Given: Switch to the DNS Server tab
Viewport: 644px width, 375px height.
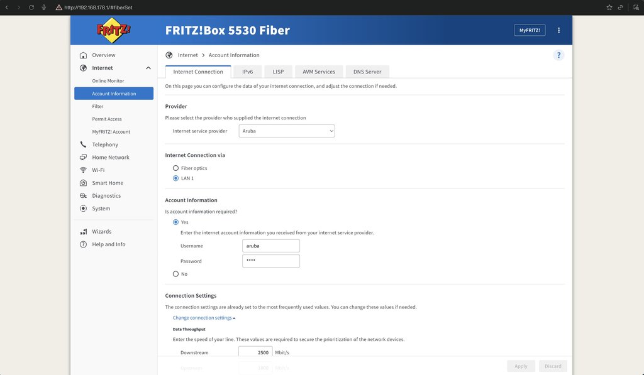Looking at the screenshot, I should click(367, 72).
